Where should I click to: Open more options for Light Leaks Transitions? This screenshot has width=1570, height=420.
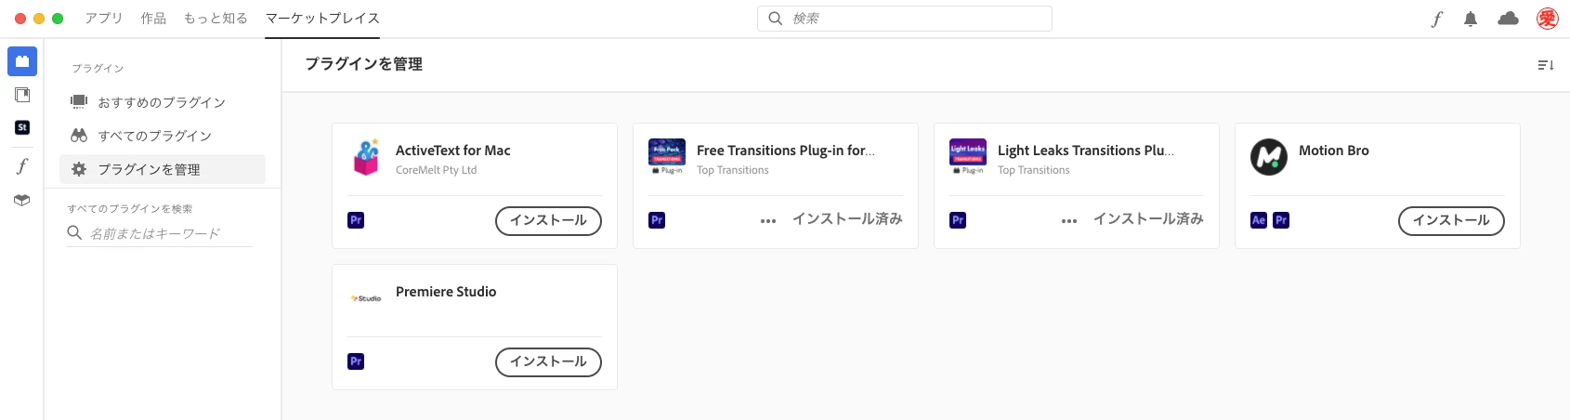click(1069, 221)
